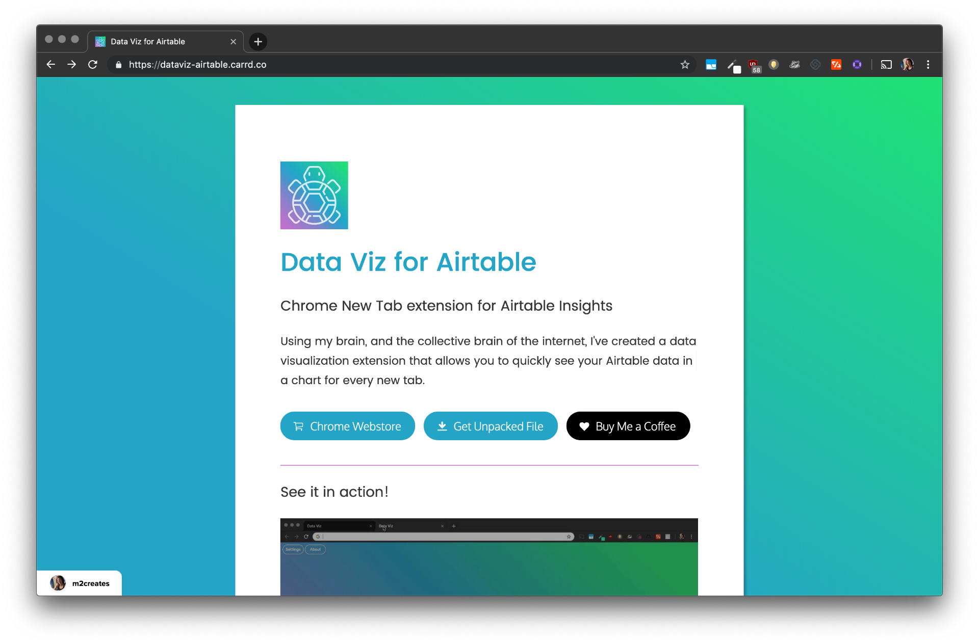Image resolution: width=979 pixels, height=644 pixels.
Task: Click the Chrome Webstore button
Action: pyautogui.click(x=347, y=426)
